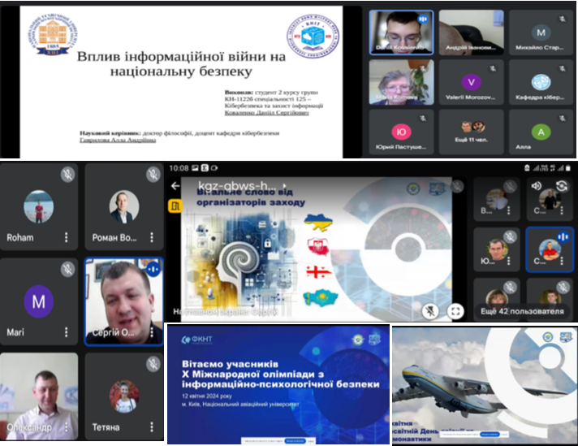
Task: Click the speaking indicator on Daniil Kovalenko's tile
Action: pyautogui.click(x=421, y=19)
